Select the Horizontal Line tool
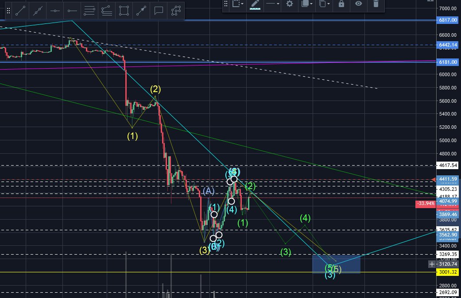 click(55, 11)
